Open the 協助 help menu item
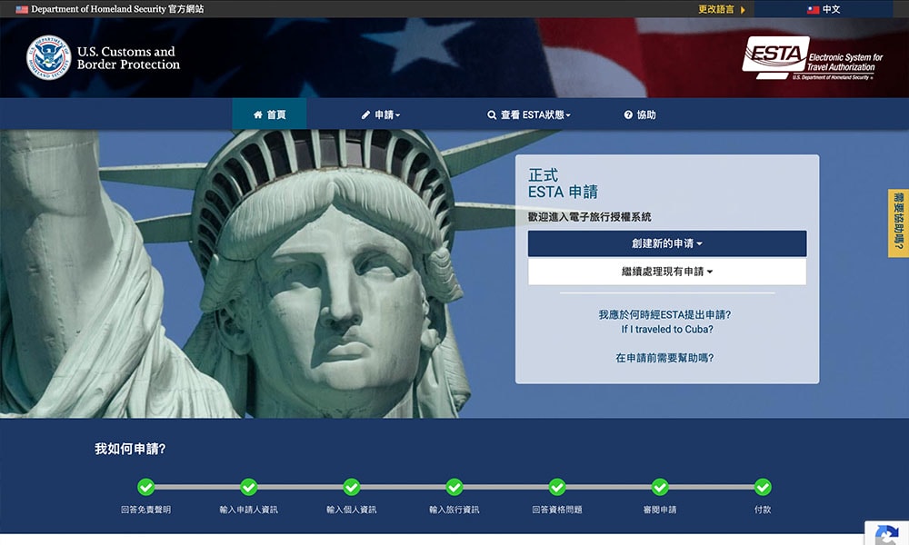Viewport: 909px width, 545px height. (640, 114)
